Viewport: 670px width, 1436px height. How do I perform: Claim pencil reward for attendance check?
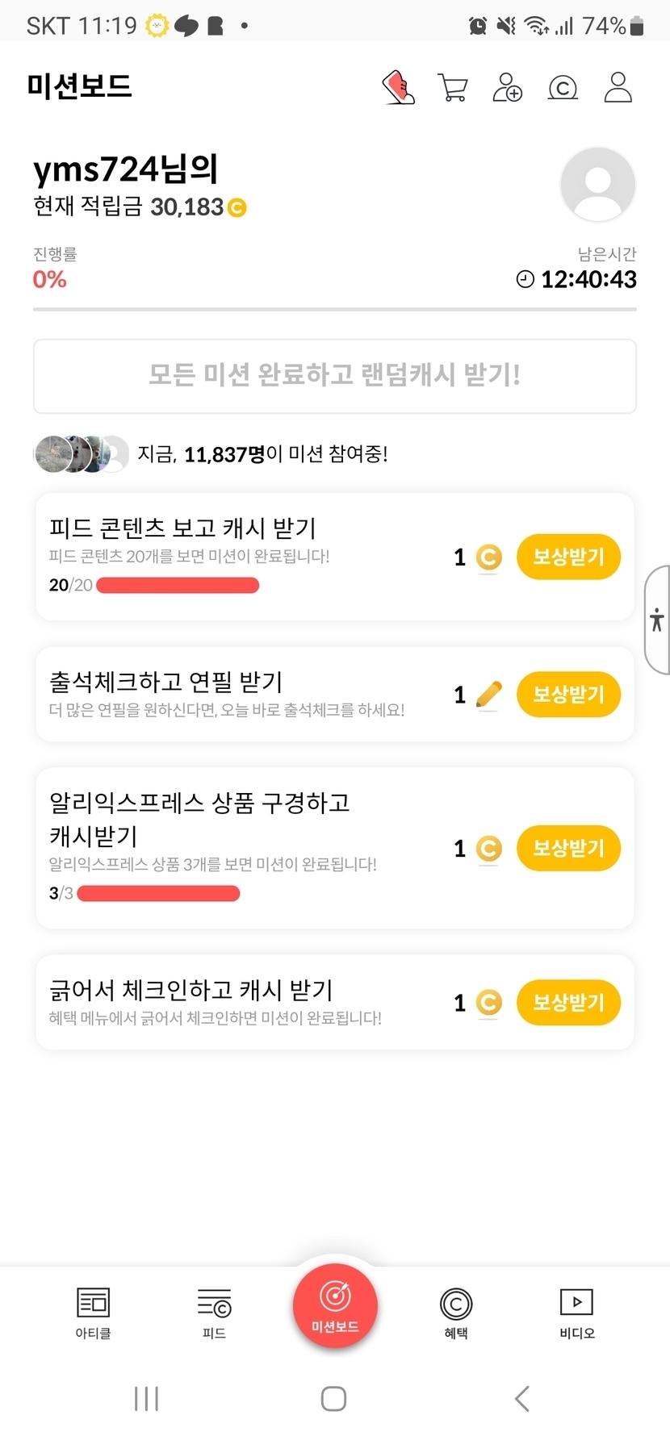(568, 695)
